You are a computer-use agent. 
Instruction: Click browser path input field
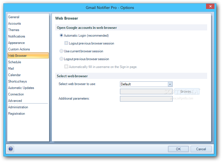(146, 91)
